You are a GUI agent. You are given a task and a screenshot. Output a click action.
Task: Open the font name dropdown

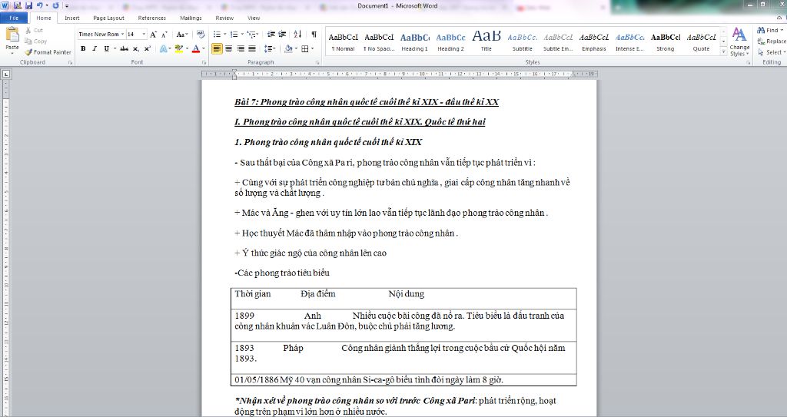click(x=122, y=34)
